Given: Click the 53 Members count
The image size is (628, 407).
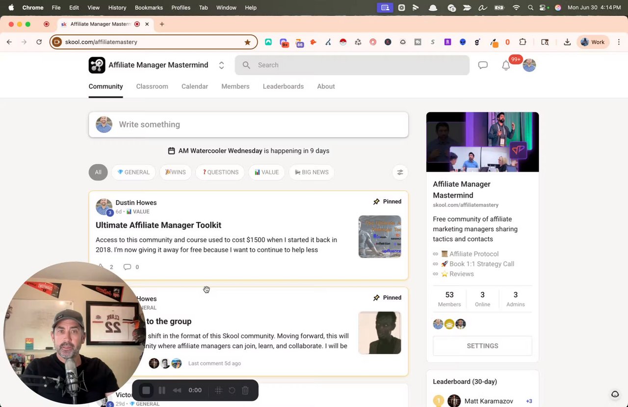Looking at the screenshot, I should pyautogui.click(x=449, y=299).
